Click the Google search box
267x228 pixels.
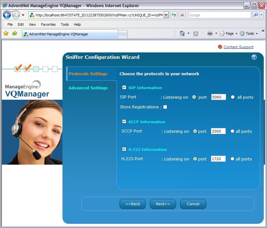click(x=219, y=15)
